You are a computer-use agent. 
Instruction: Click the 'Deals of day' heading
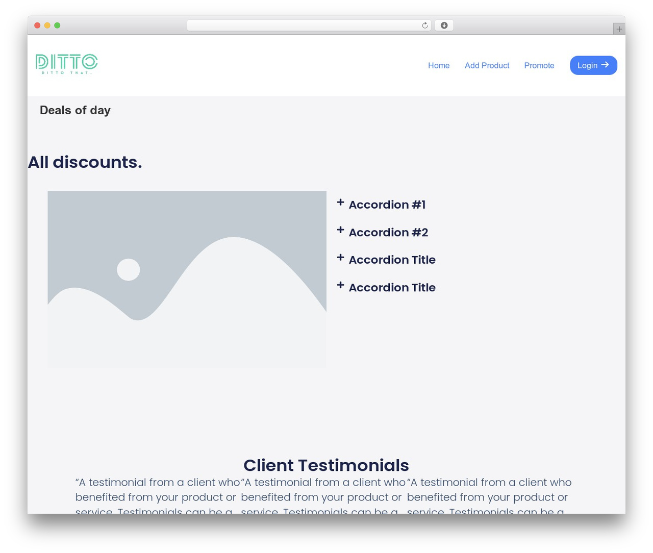[75, 110]
